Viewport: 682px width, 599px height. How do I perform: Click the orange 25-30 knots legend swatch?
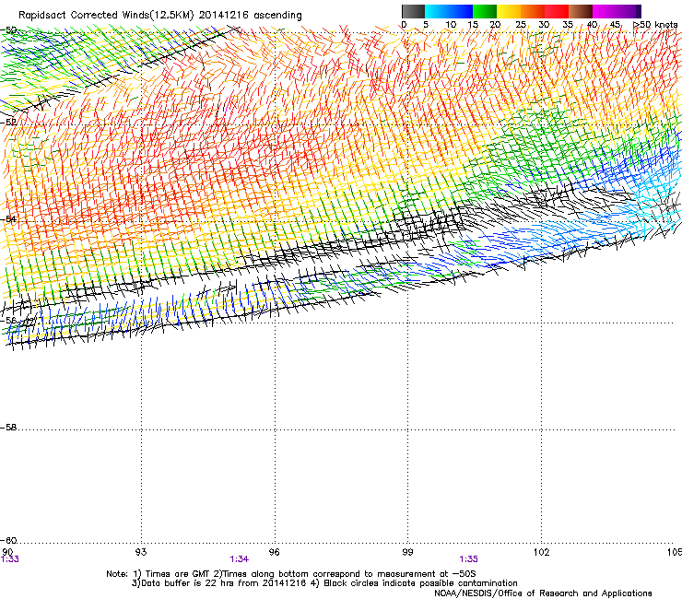pos(533,11)
